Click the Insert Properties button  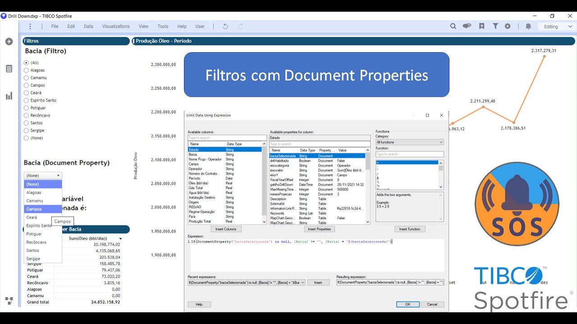click(319, 229)
